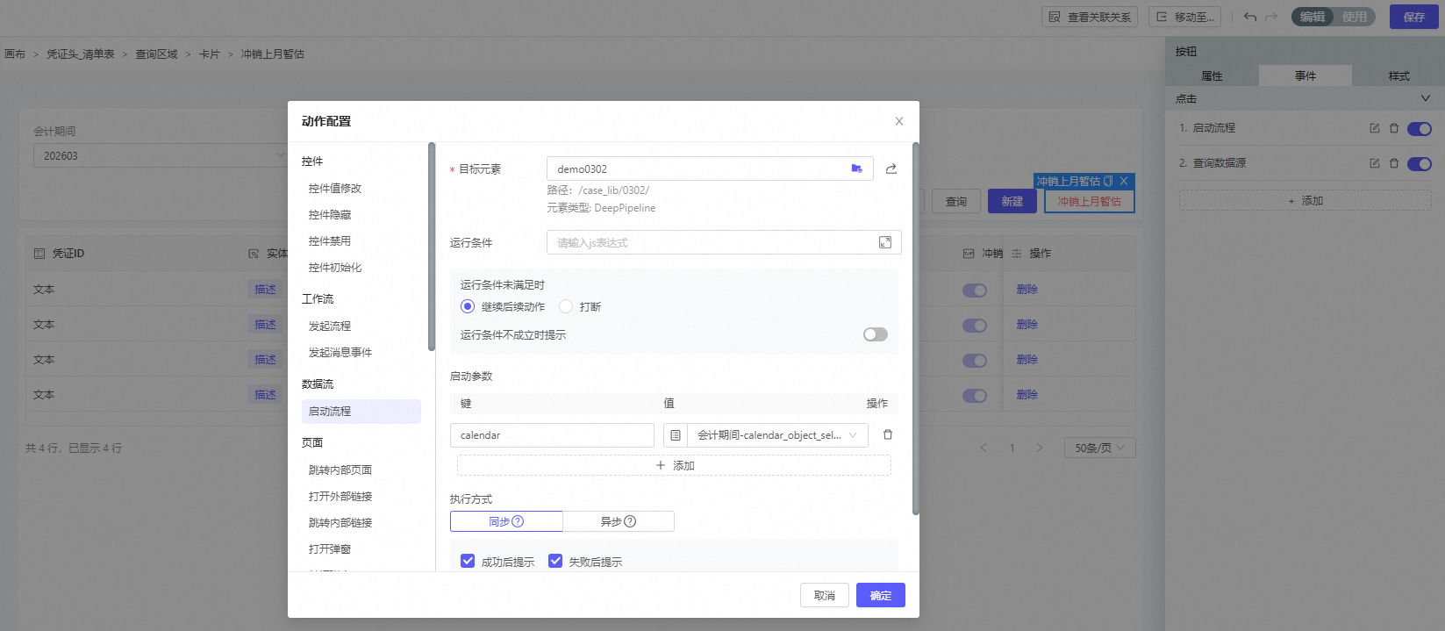This screenshot has width=1445, height=631.
Task: Expand the run condition expression editor
Action: (x=884, y=242)
